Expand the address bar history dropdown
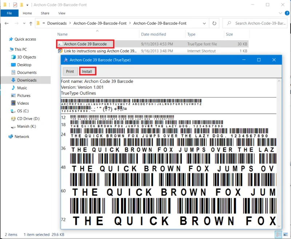Image resolution: width=291 pixels, height=239 pixels. [204, 23]
